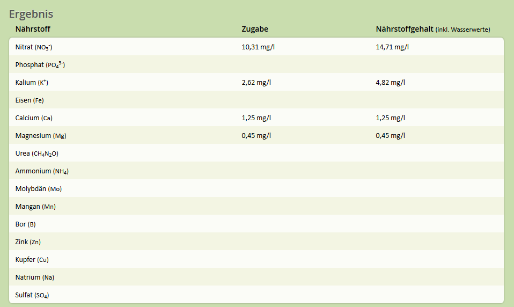The height and width of the screenshot is (307, 514).
Task: Select the Ammonium (NH4) row label
Action: coord(42,171)
